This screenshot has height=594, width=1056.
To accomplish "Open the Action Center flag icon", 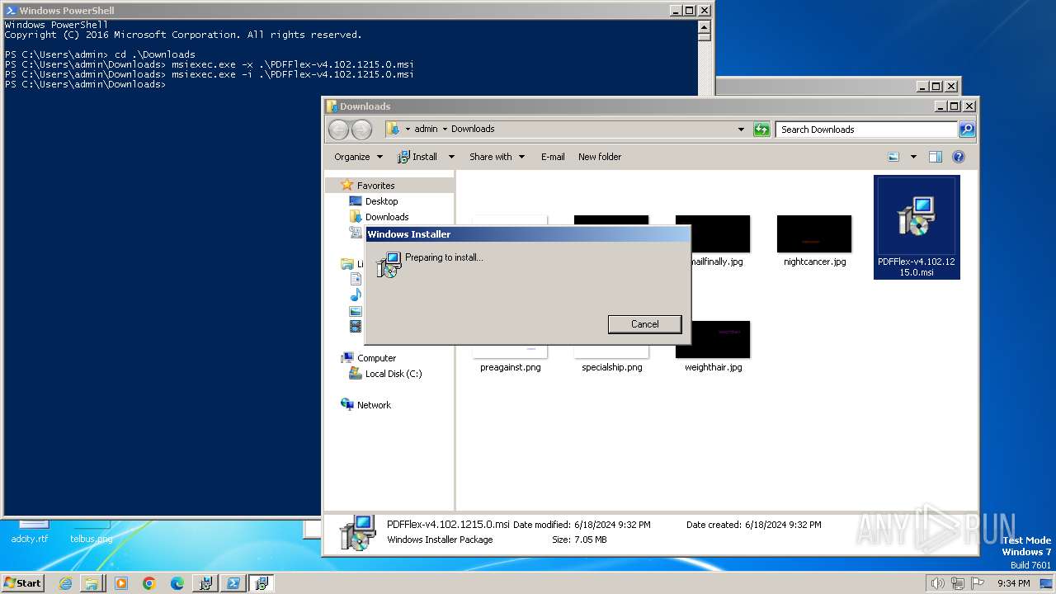I will click(x=977, y=583).
